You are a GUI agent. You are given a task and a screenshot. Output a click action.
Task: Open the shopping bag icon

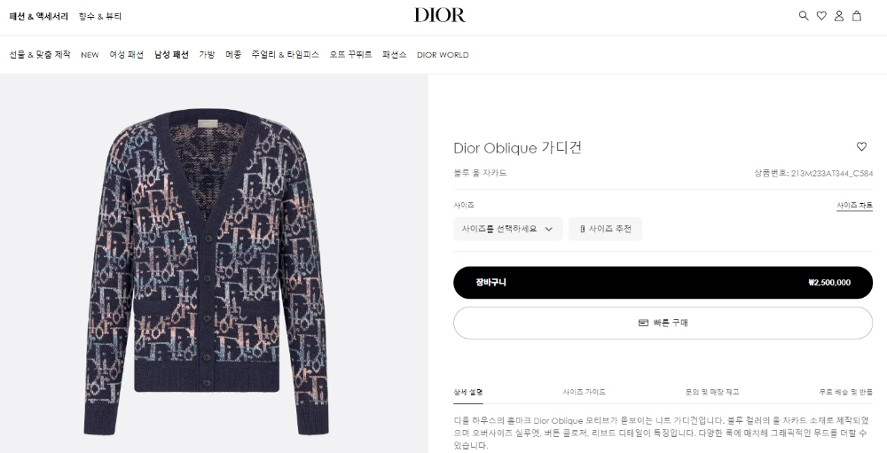pyautogui.click(x=857, y=16)
